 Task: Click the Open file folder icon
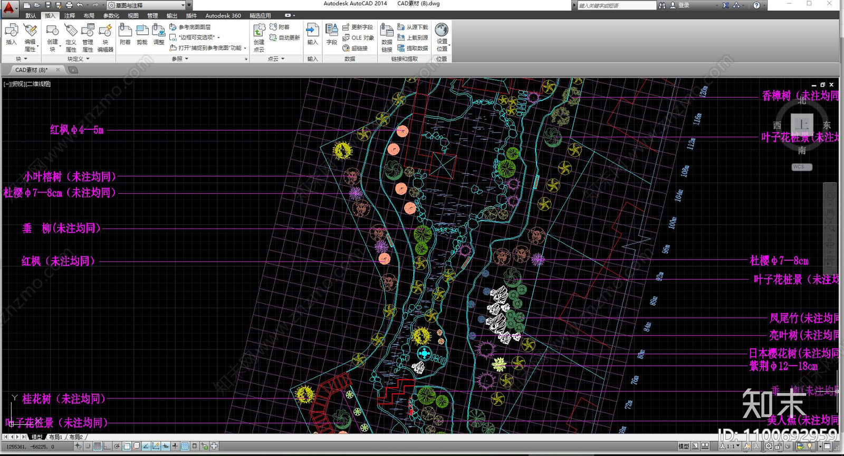[37, 5]
